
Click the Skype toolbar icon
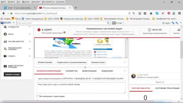(157, 13)
